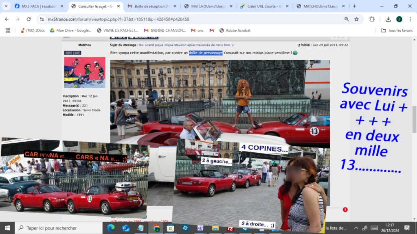
Task: Click the page vertical scrollbar thumb
Action: [414, 119]
